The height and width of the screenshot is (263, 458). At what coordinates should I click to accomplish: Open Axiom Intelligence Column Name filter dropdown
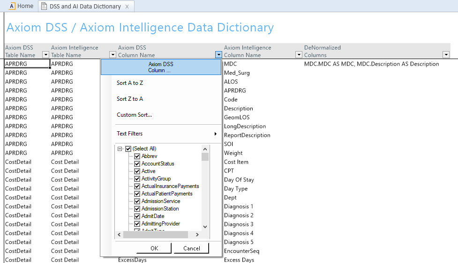299,55
